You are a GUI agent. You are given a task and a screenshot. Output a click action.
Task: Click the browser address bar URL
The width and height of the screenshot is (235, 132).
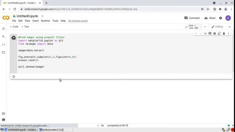pyautogui.click(x=81, y=9)
